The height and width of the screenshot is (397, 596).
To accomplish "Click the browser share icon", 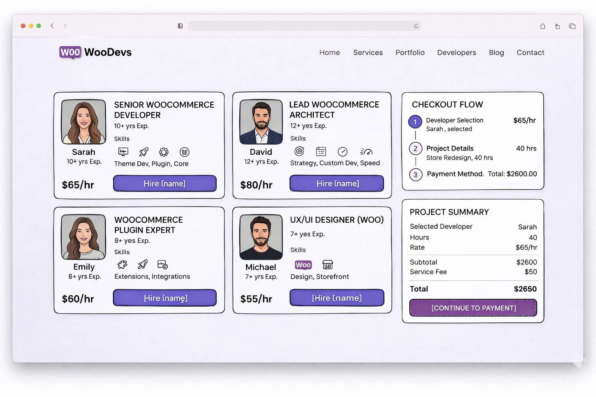I will click(557, 26).
